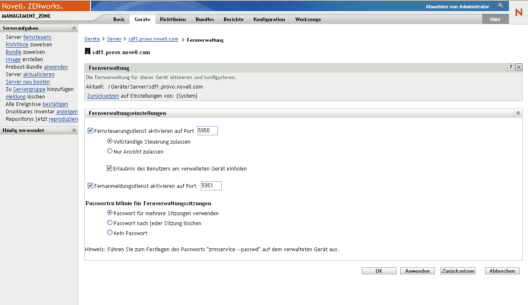Open the Konfiguration tab
Image resolution: width=528 pixels, height=305 pixels.
click(x=269, y=19)
